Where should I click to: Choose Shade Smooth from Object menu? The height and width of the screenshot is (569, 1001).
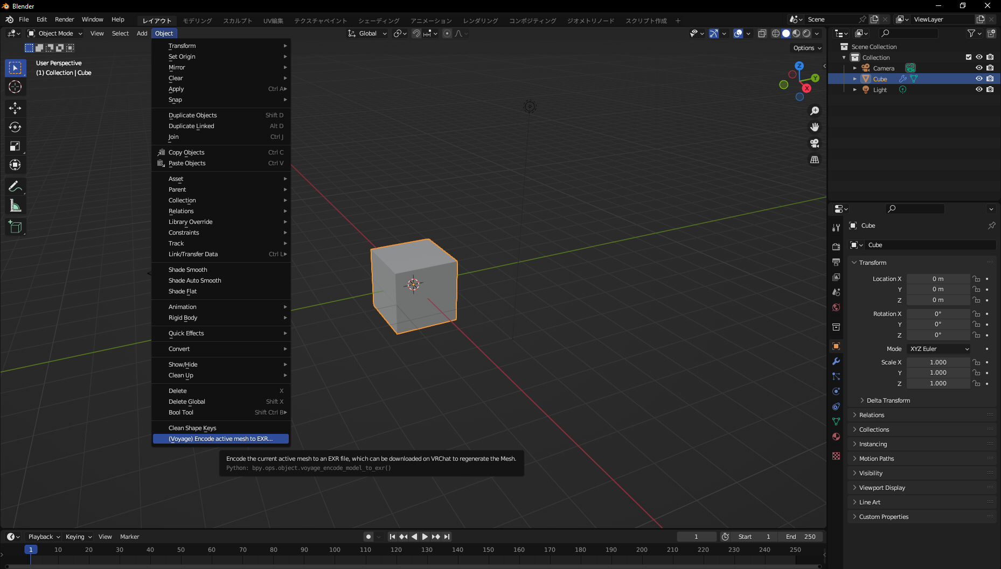click(221, 270)
